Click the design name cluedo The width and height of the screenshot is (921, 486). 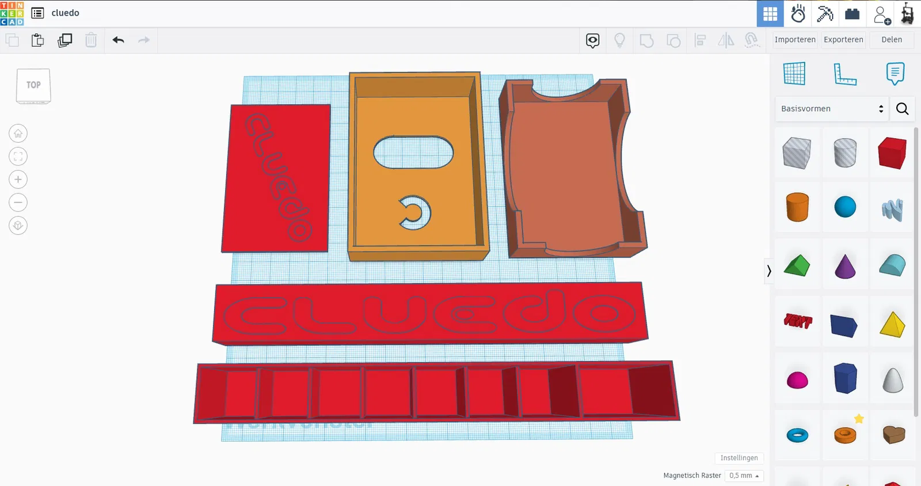pos(66,13)
